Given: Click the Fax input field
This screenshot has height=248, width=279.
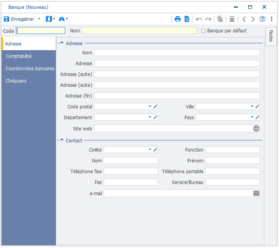Looking at the screenshot, I should (131, 182).
